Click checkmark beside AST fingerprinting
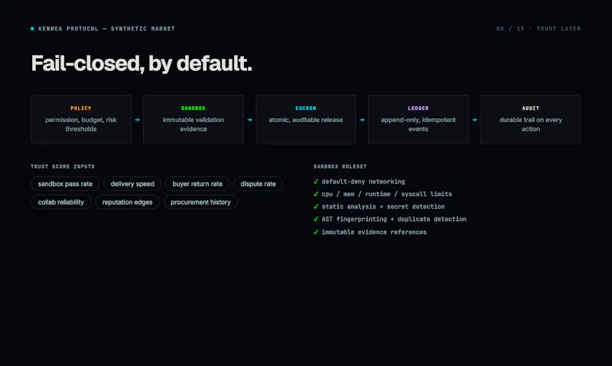The height and width of the screenshot is (366, 612). pos(316,219)
